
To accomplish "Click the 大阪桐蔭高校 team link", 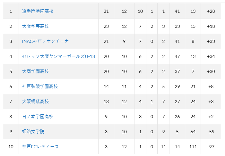I will (35, 102).
